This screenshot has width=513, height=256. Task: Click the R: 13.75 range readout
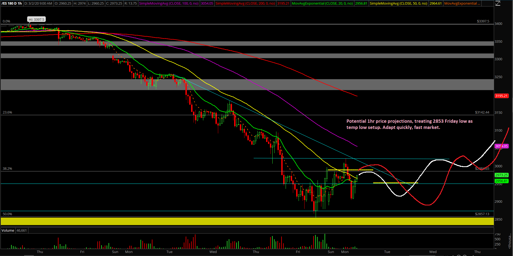click(131, 4)
